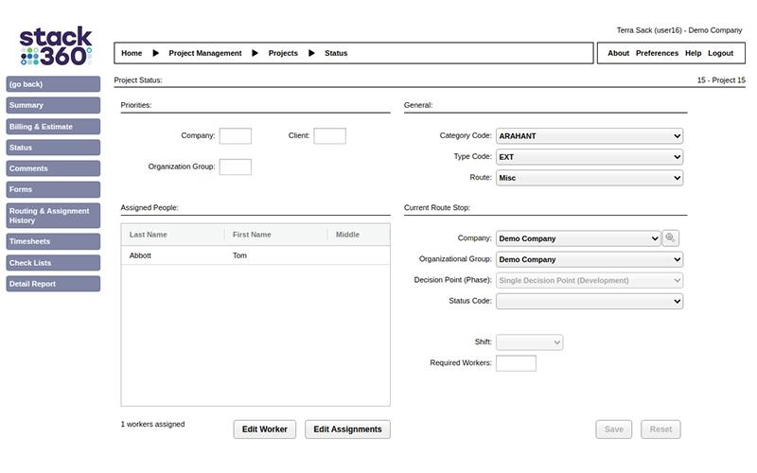Sort by Last Name column header
Viewport: 757px width, 473px height.
(173, 235)
